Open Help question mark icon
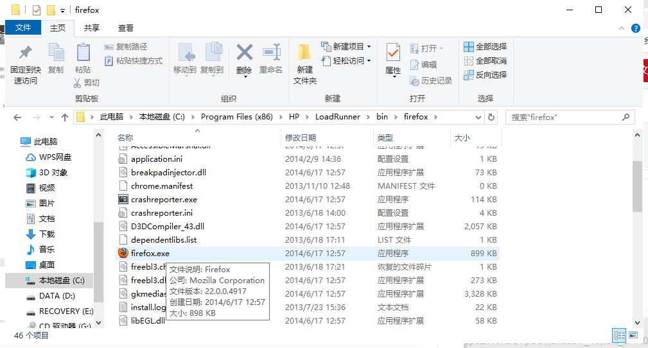This screenshot has height=348, width=648. (x=636, y=28)
